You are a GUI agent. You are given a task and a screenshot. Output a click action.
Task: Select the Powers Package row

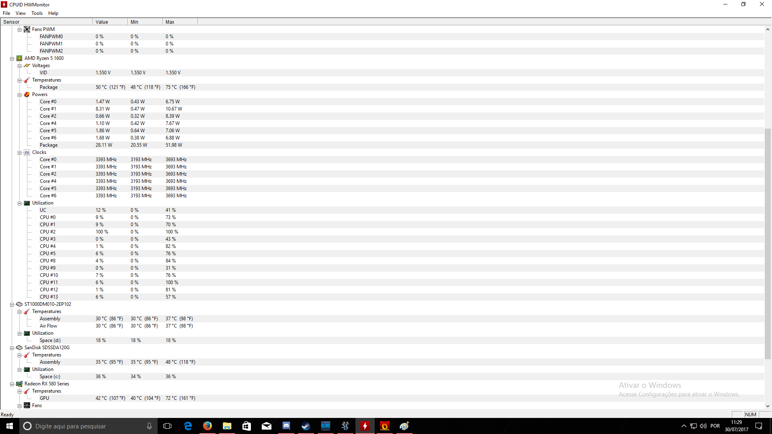[382, 145]
